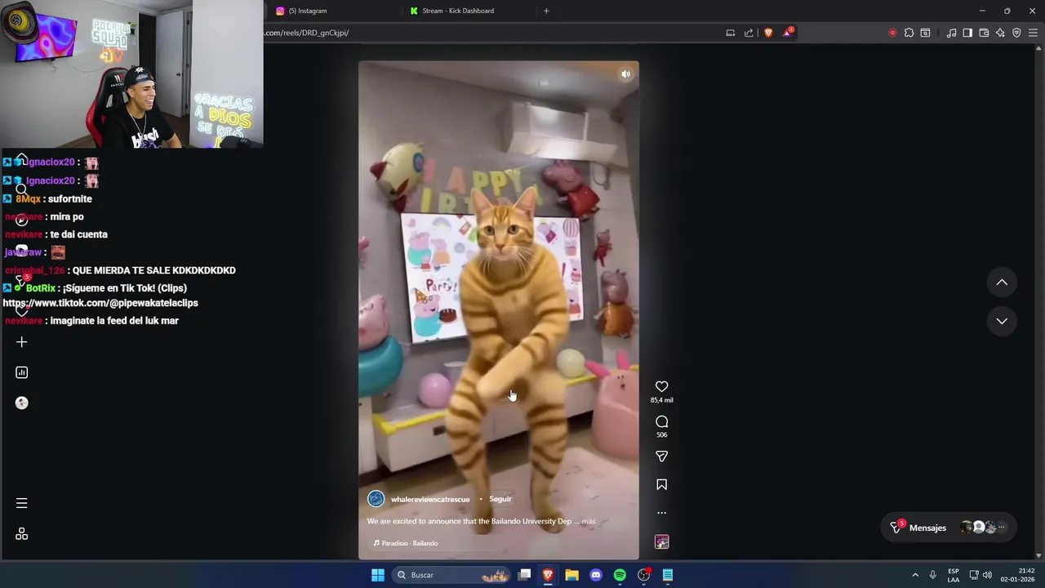Open the Brave VPN shield icon
This screenshot has width=1045, height=588.
click(x=1016, y=33)
